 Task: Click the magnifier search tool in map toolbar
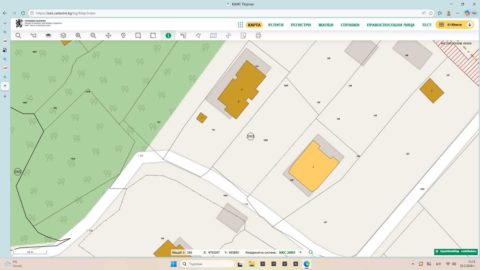[18, 35]
